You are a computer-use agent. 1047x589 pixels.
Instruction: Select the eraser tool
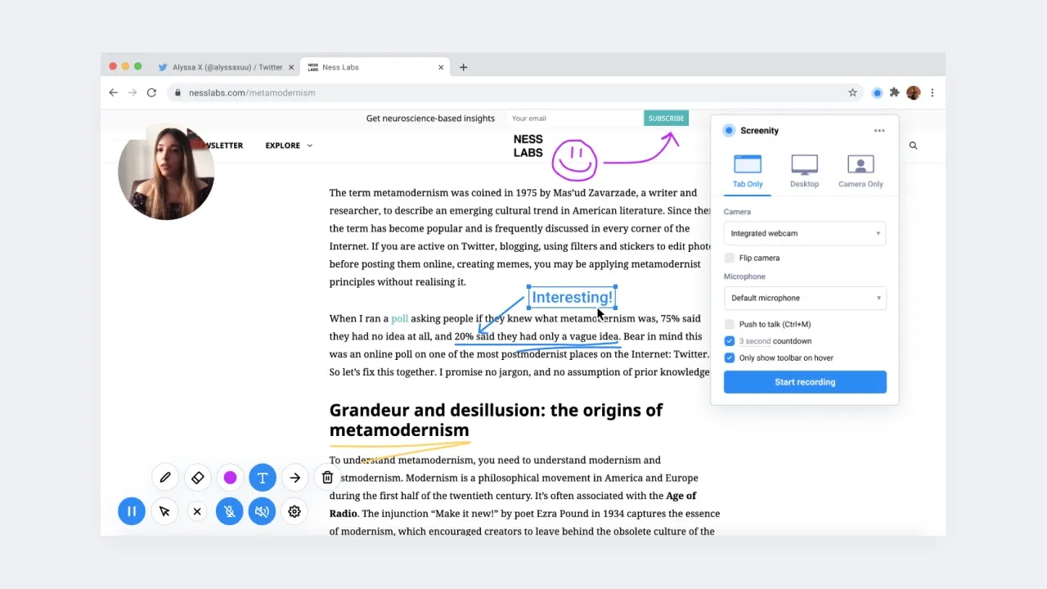(197, 478)
